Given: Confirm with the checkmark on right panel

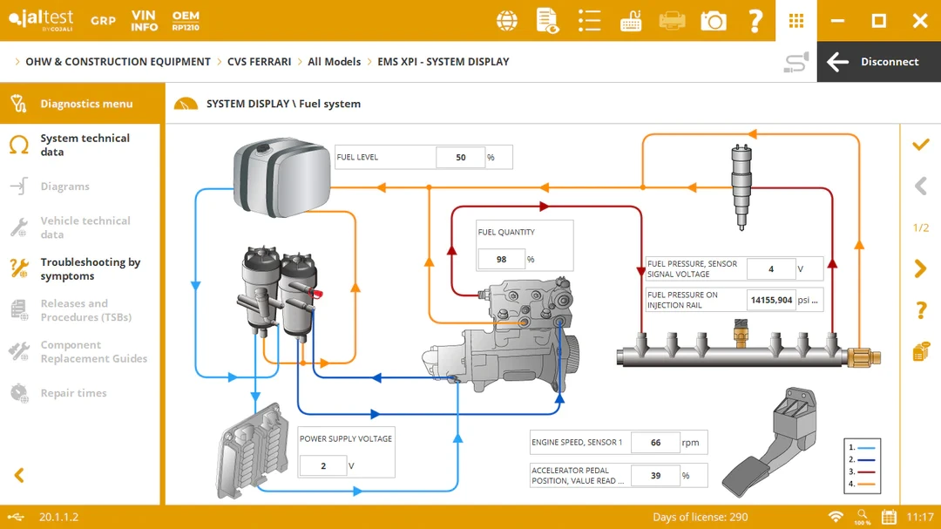Looking at the screenshot, I should tap(920, 145).
